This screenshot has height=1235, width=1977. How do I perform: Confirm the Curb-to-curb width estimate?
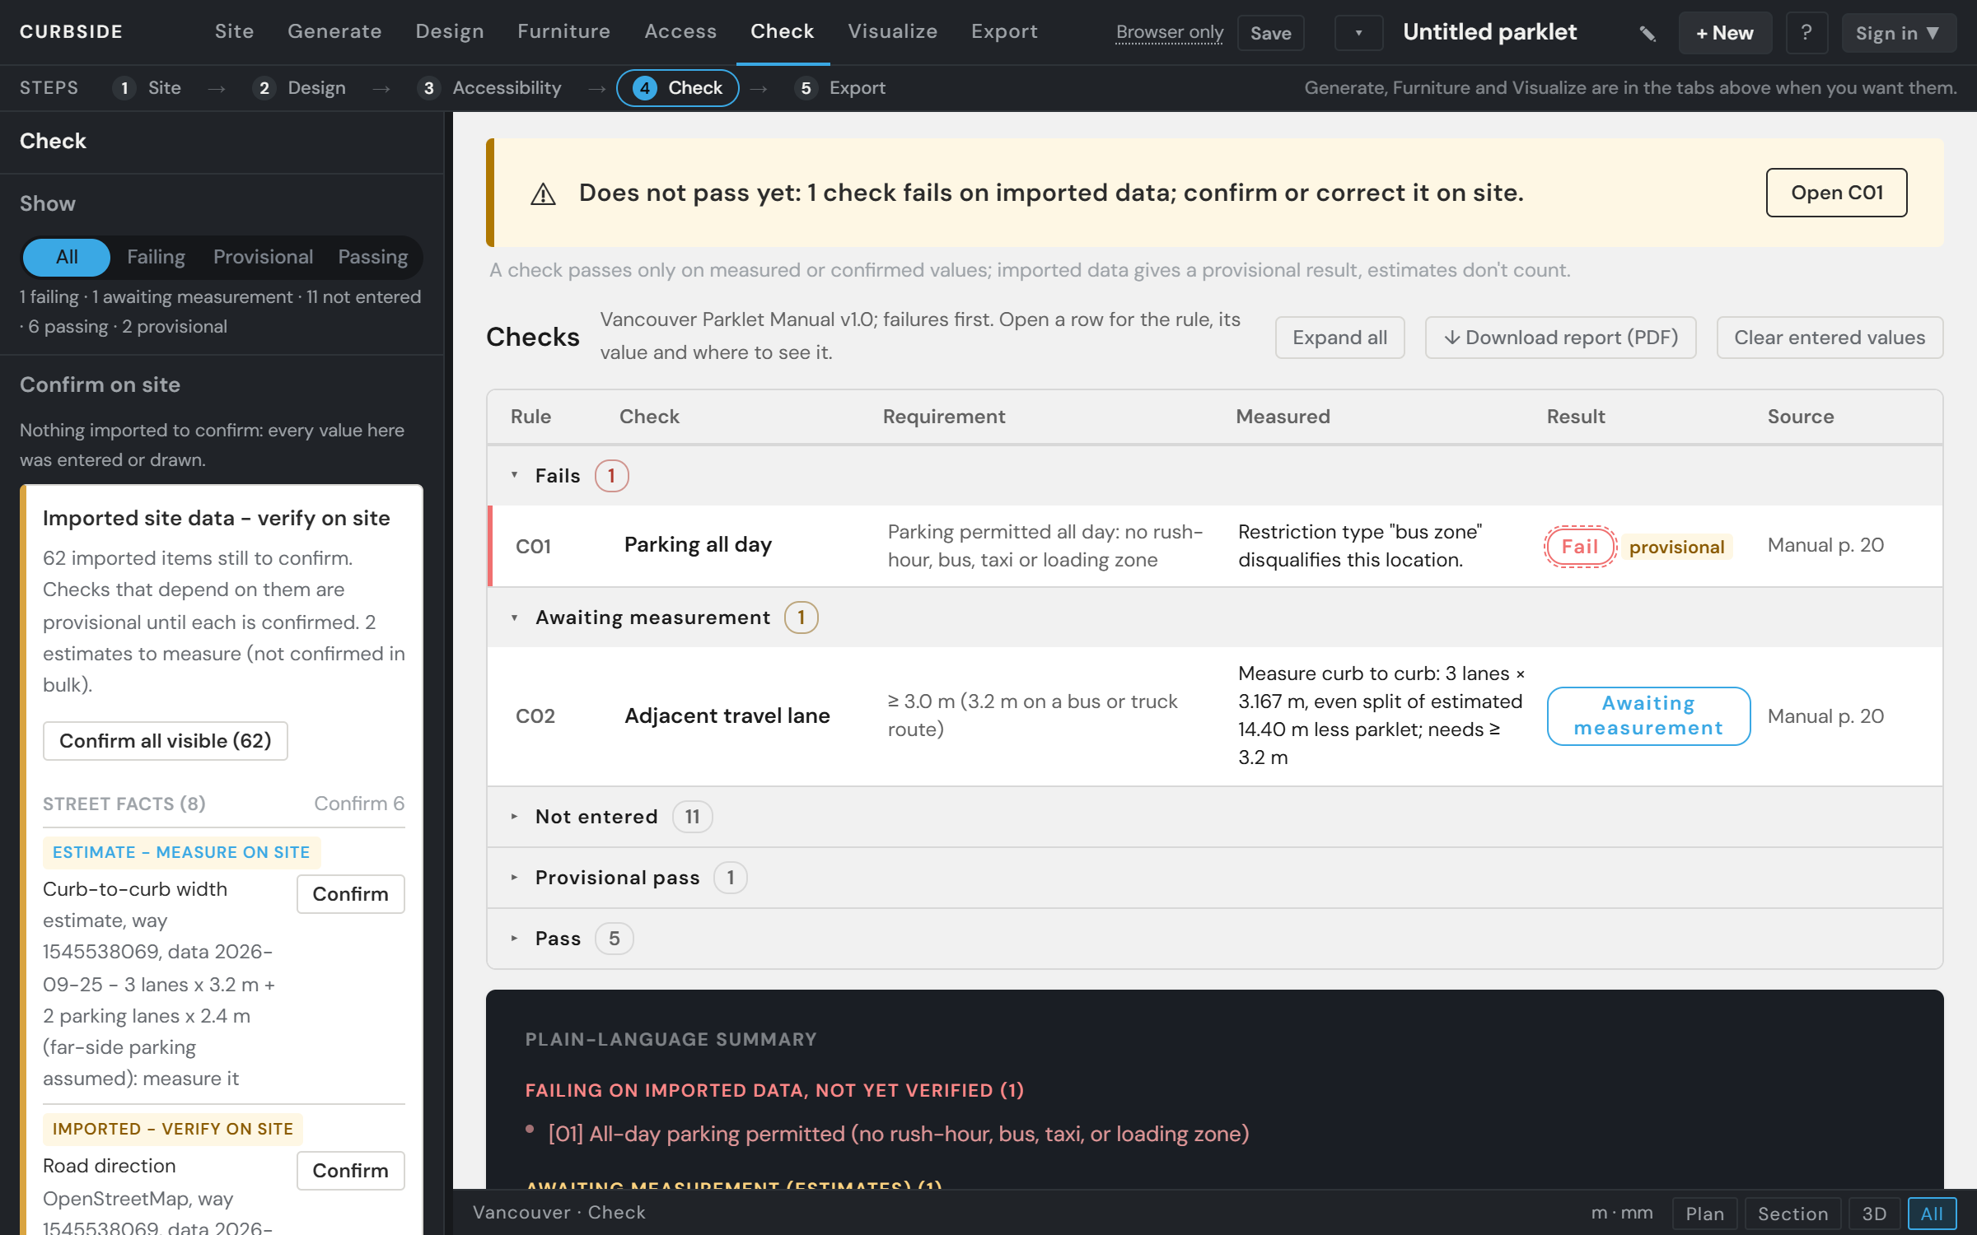point(350,894)
